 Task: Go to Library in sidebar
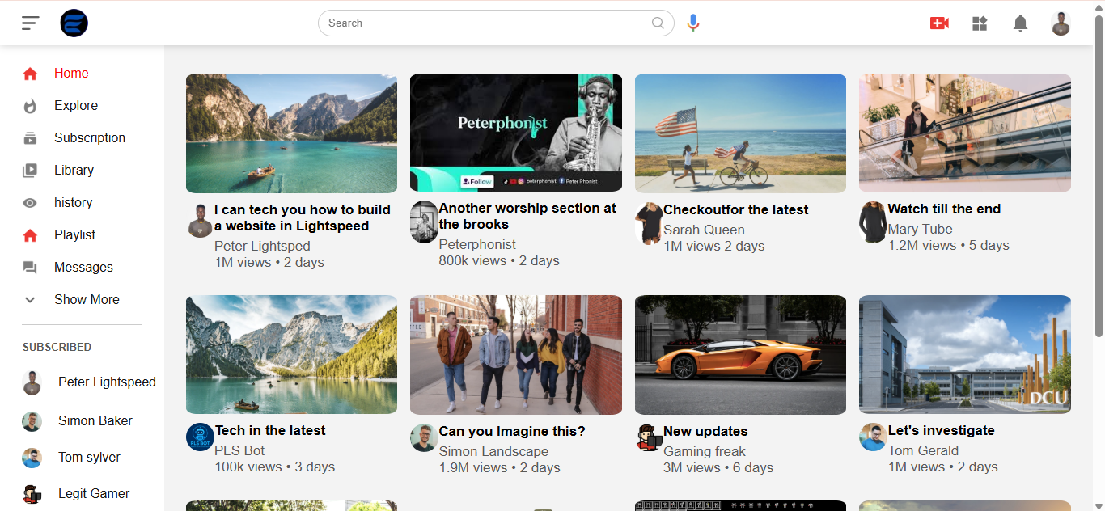(x=74, y=170)
